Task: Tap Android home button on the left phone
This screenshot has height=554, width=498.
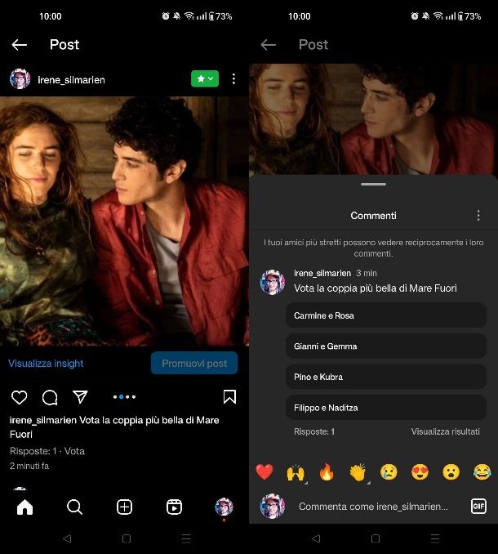Action: pos(127,538)
